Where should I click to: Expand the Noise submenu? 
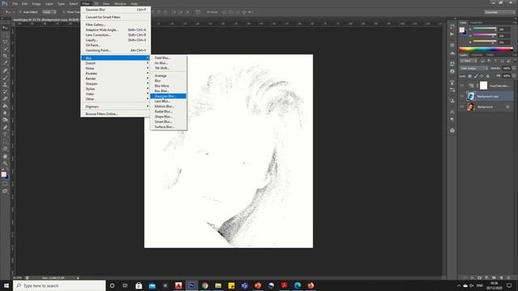[x=115, y=68]
